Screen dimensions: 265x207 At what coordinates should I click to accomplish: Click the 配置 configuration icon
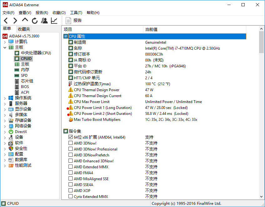coord(11,154)
